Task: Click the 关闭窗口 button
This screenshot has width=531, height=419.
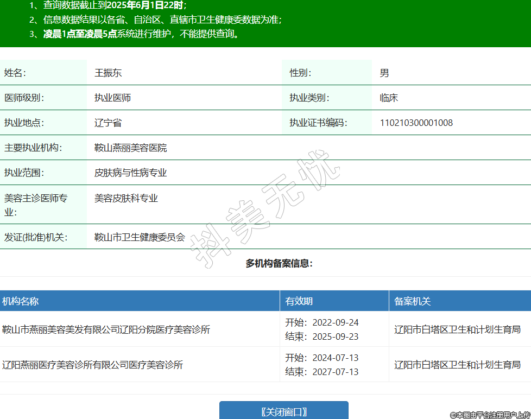Action: 283,411
